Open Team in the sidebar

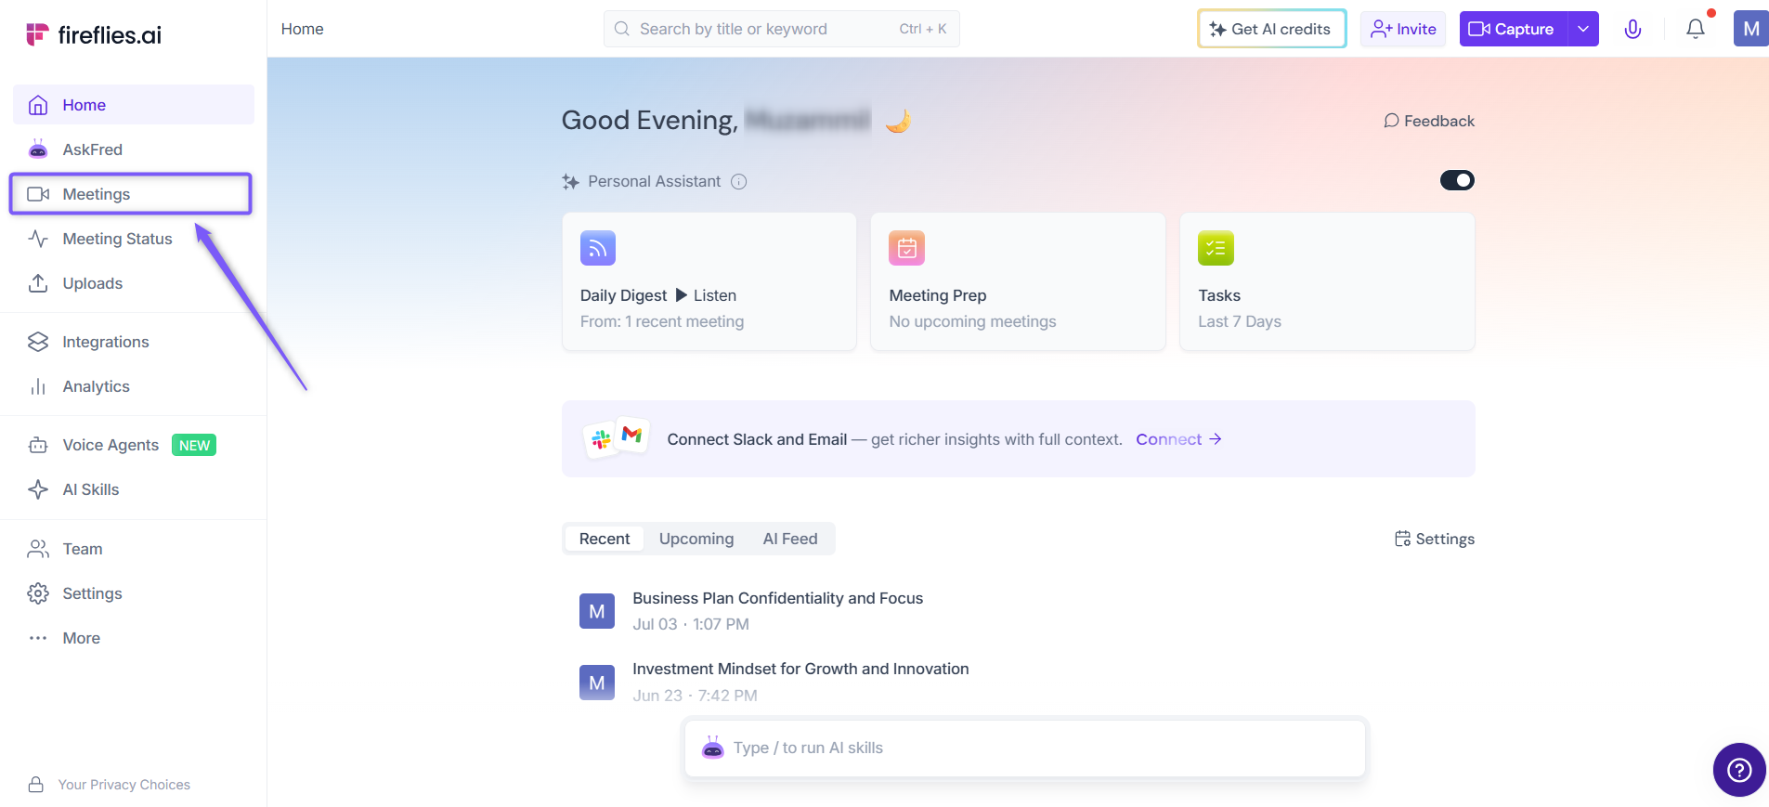[134, 549]
